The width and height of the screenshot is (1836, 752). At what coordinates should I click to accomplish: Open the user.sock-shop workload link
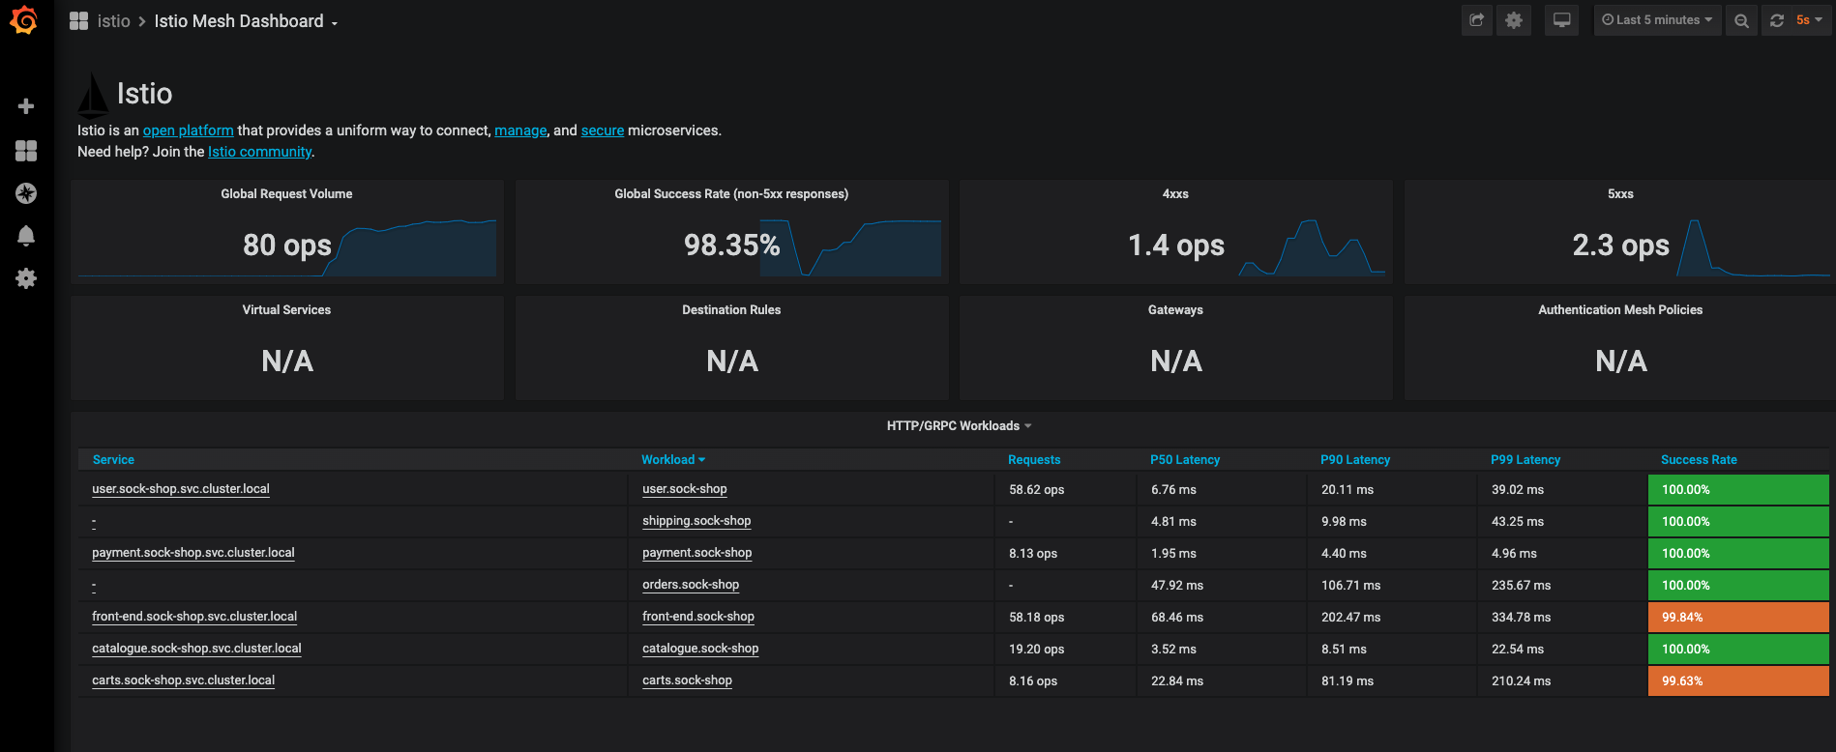685,489
